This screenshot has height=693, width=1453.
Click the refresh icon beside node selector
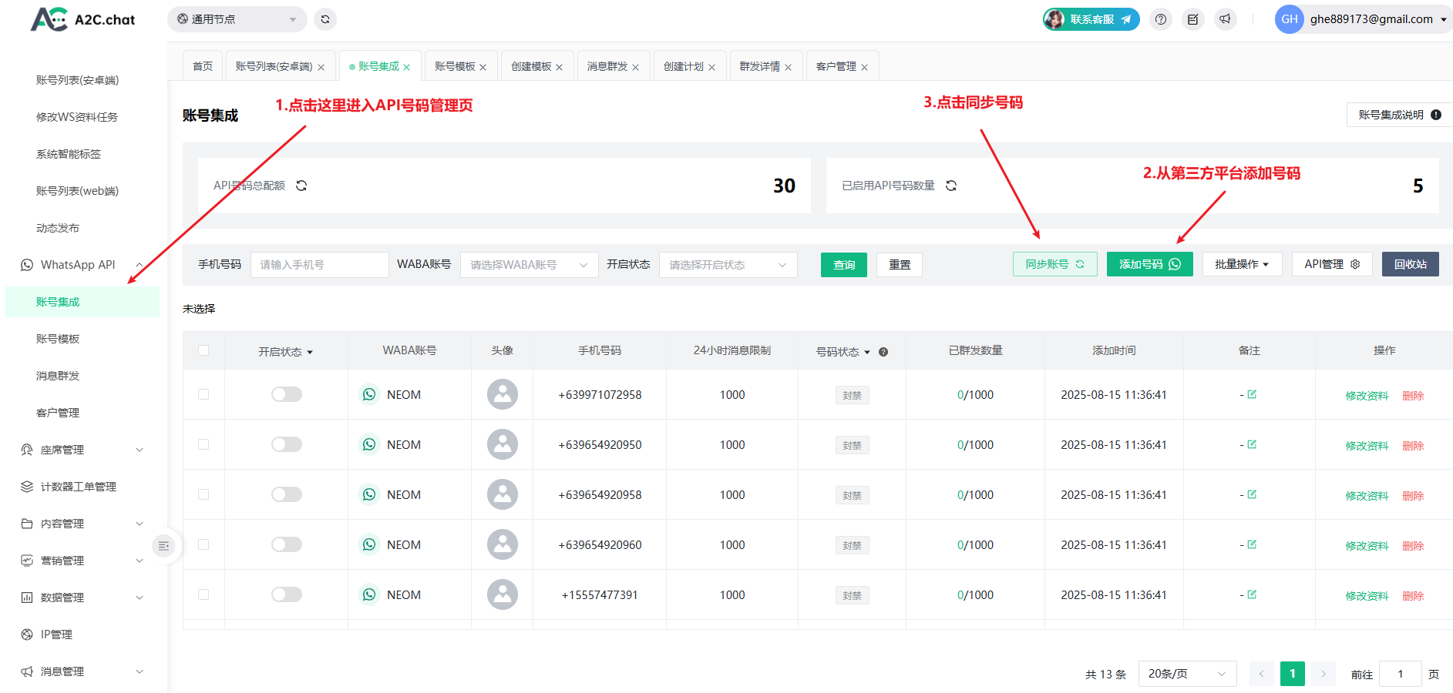(x=325, y=19)
